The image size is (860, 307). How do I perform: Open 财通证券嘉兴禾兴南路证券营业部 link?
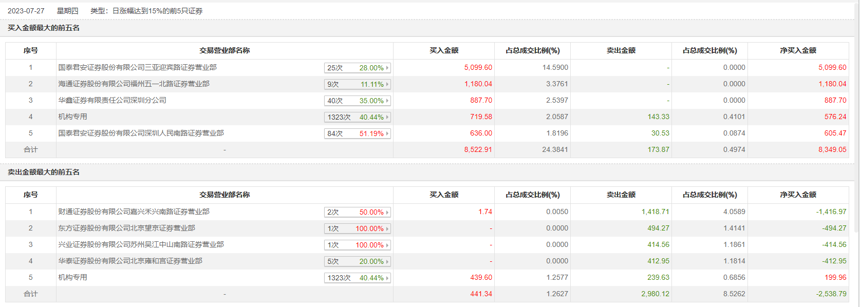click(134, 212)
